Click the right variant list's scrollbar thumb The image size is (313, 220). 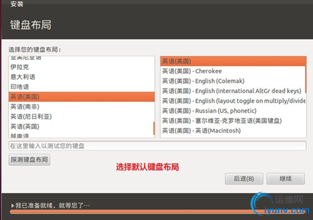306,75
